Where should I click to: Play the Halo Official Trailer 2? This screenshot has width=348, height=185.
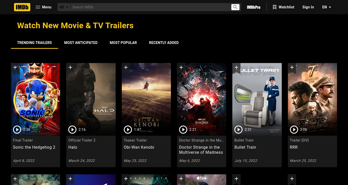pyautogui.click(x=72, y=130)
